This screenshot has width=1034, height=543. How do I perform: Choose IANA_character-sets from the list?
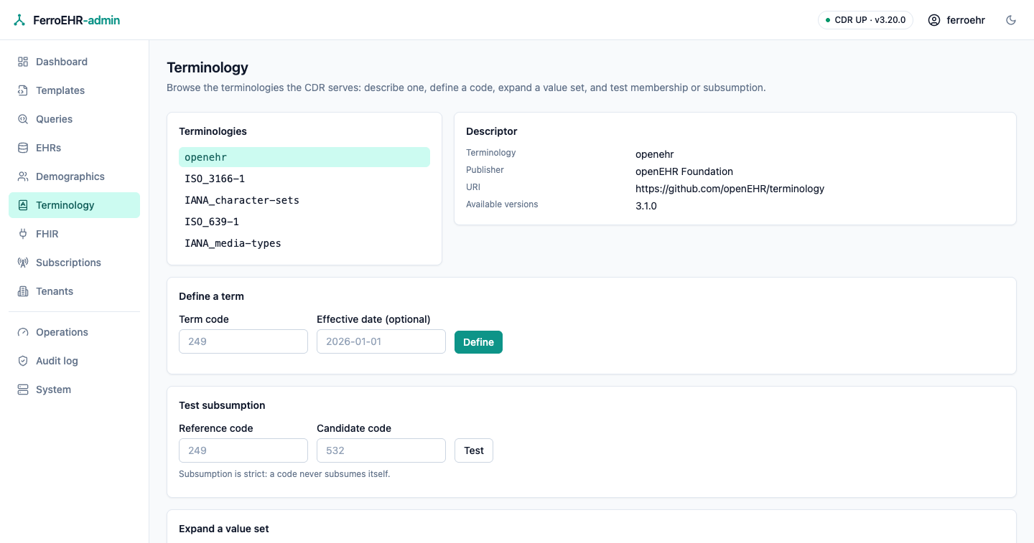click(304, 200)
